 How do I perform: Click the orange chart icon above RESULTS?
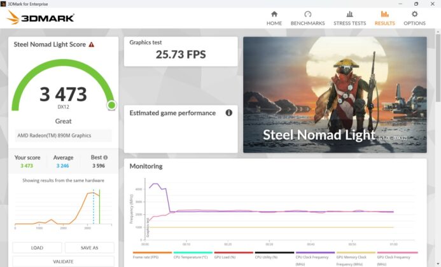click(385, 14)
